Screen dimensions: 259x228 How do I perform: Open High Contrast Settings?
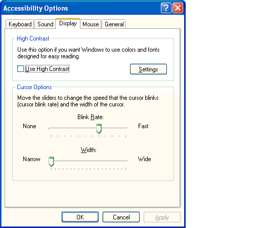point(148,69)
